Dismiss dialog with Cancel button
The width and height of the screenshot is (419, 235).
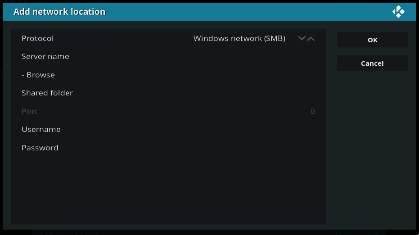372,63
